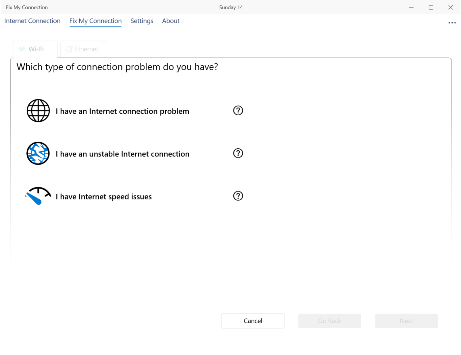Switch to the Internet Connection tab
Viewport: 461px width, 355px height.
click(32, 21)
